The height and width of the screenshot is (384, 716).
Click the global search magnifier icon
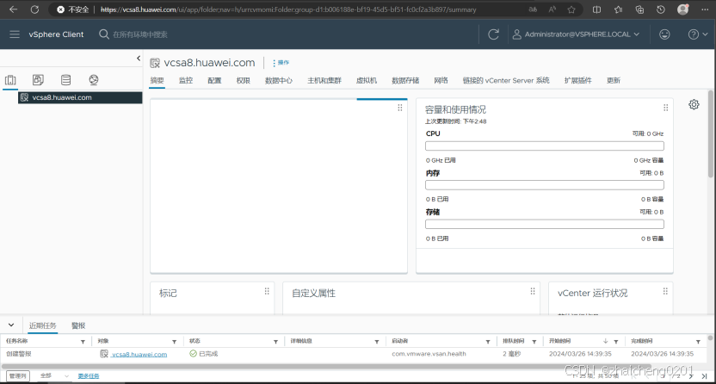point(103,34)
